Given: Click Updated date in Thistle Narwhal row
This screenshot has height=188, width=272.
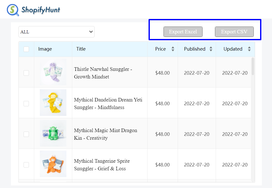Looking at the screenshot, I should tap(235, 73).
